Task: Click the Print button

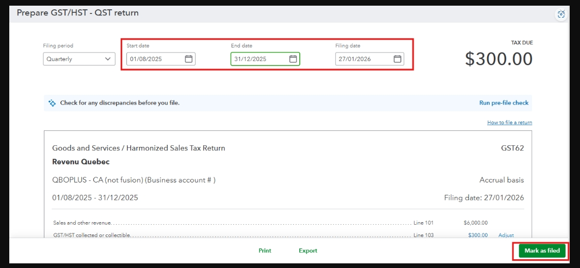Action: 265,250
